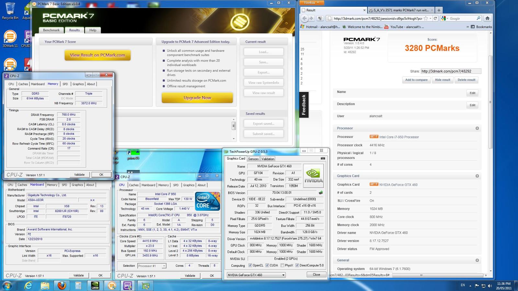Switch to Firefox from the taskbar
The height and width of the screenshot is (291, 518).
[x=62, y=285]
